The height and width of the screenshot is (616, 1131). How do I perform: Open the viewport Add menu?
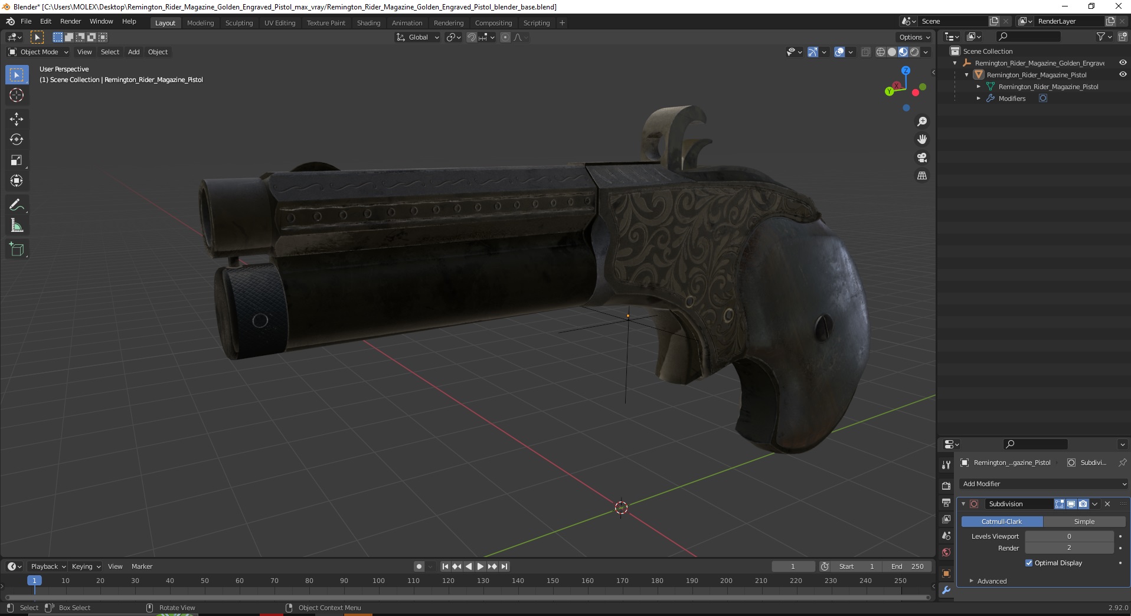(134, 52)
